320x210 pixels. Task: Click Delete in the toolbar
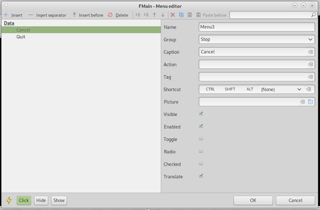coord(118,15)
